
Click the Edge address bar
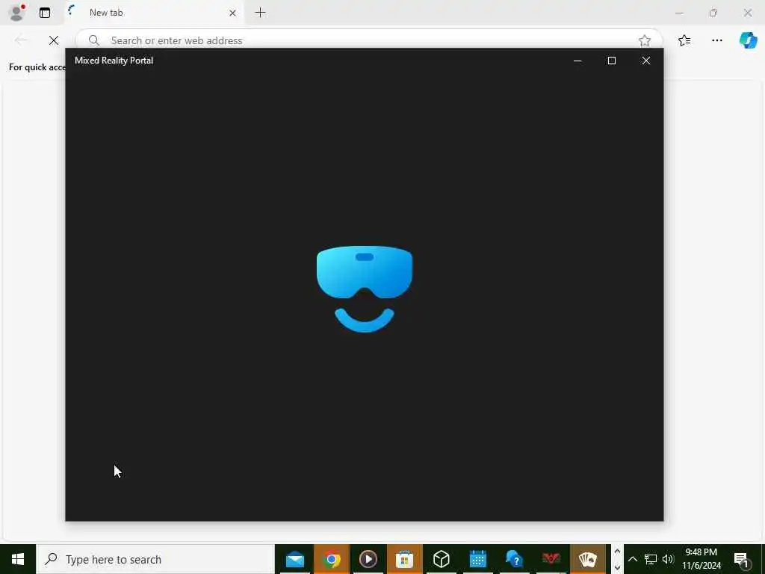click(x=368, y=40)
